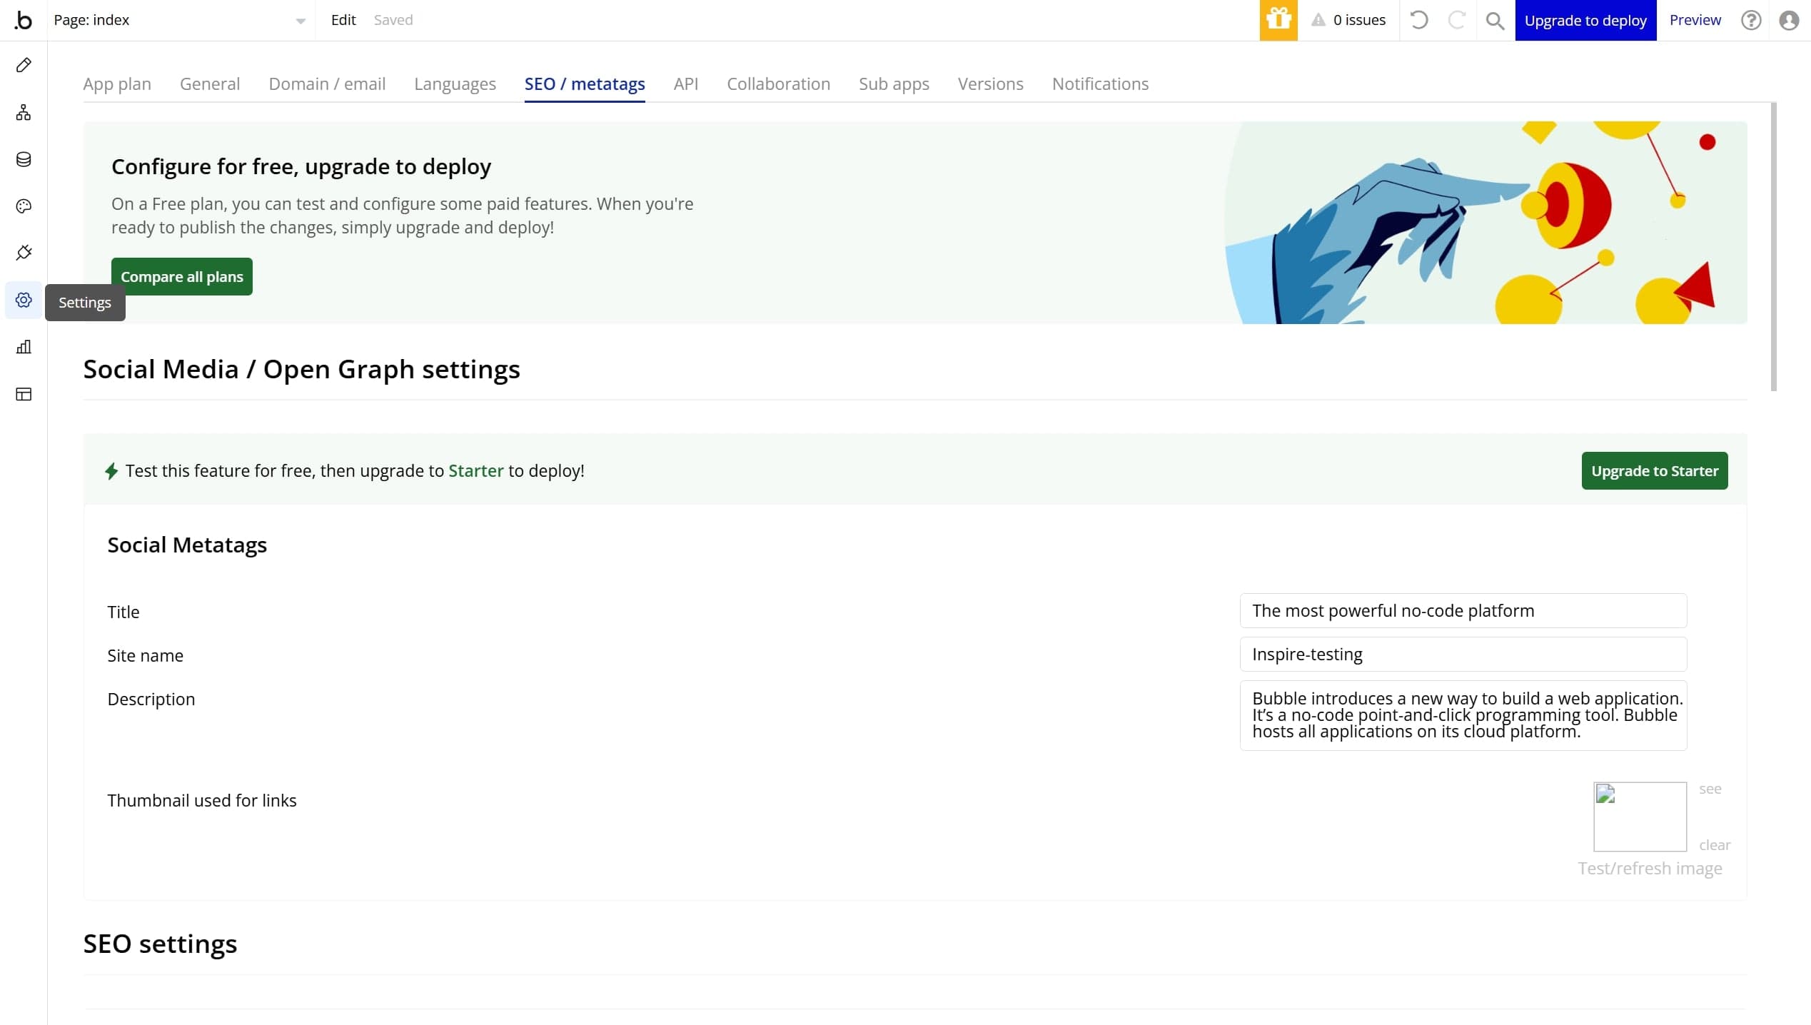This screenshot has height=1025, width=1811.
Task: Switch to the Languages tab
Action: pos(455,84)
